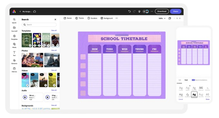Open the lightbulb tips icon
Screen dimensions: 219x118
tap(139, 11)
